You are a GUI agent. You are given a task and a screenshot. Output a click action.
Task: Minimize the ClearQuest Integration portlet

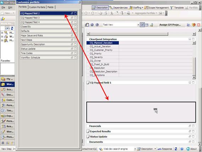[190, 39]
